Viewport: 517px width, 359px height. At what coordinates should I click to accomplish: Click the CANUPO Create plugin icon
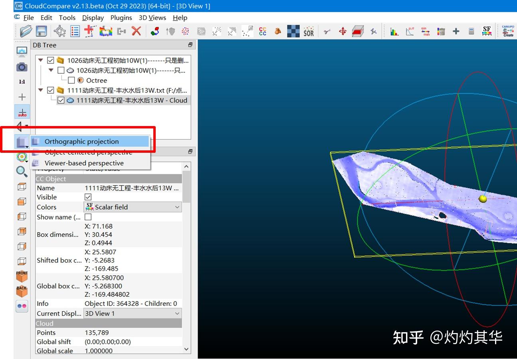[x=508, y=31]
